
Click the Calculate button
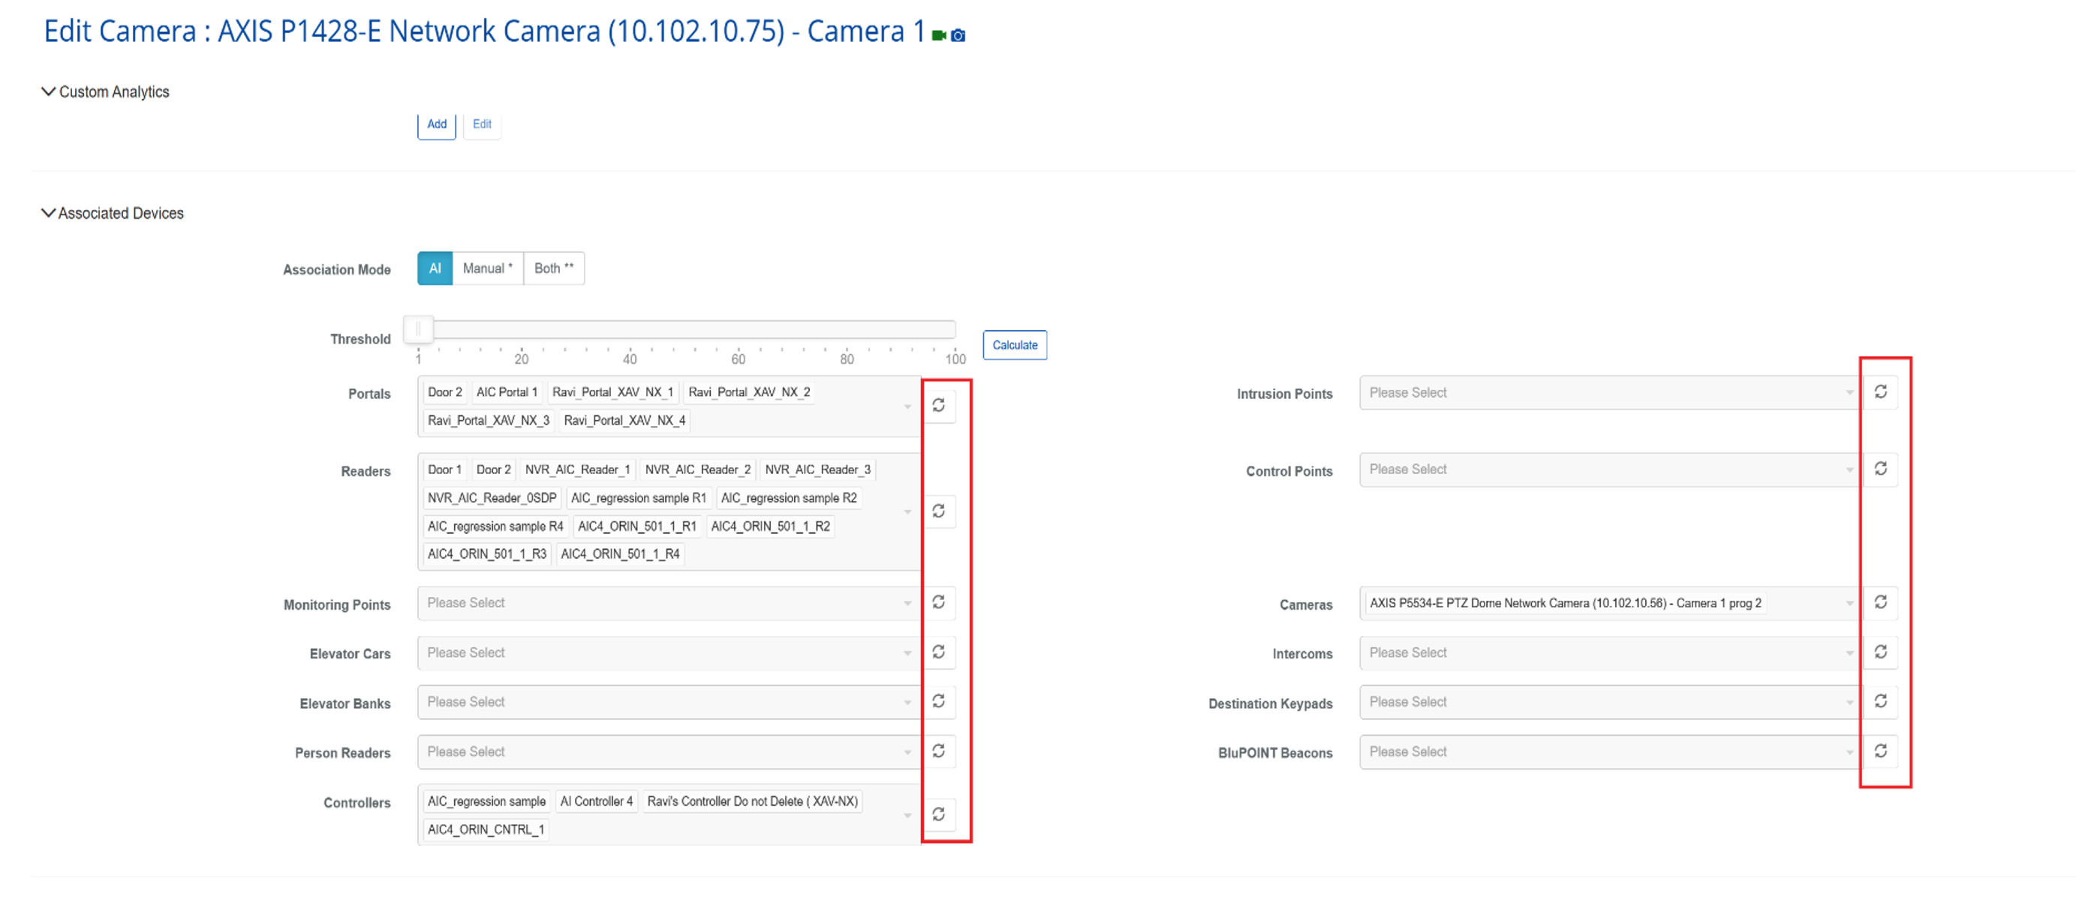(1015, 345)
